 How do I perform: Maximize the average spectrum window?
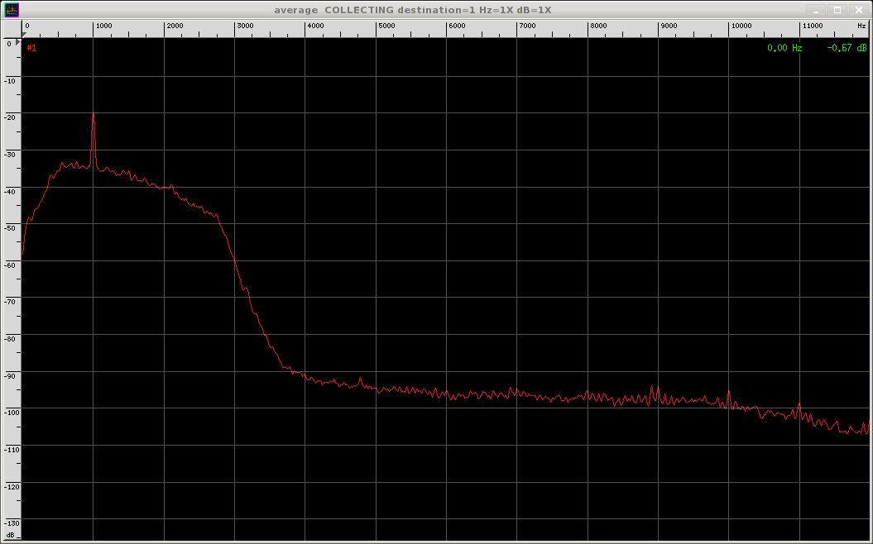click(x=837, y=10)
